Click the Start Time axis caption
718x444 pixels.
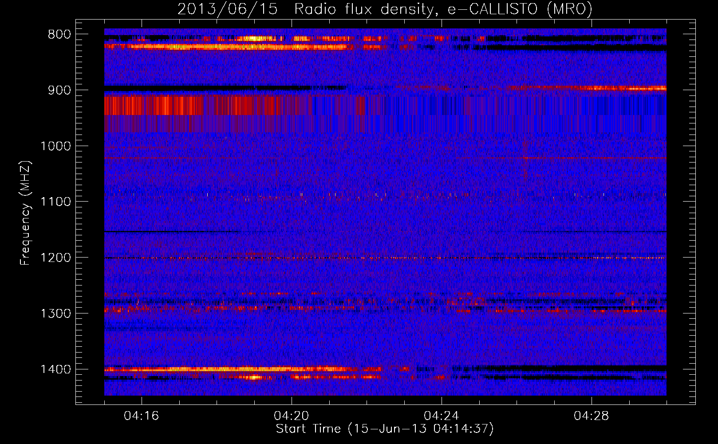(x=385, y=429)
